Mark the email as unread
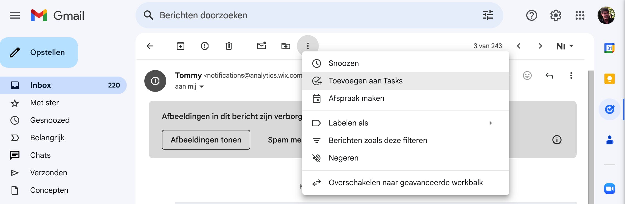This screenshot has width=625, height=204. click(x=262, y=46)
